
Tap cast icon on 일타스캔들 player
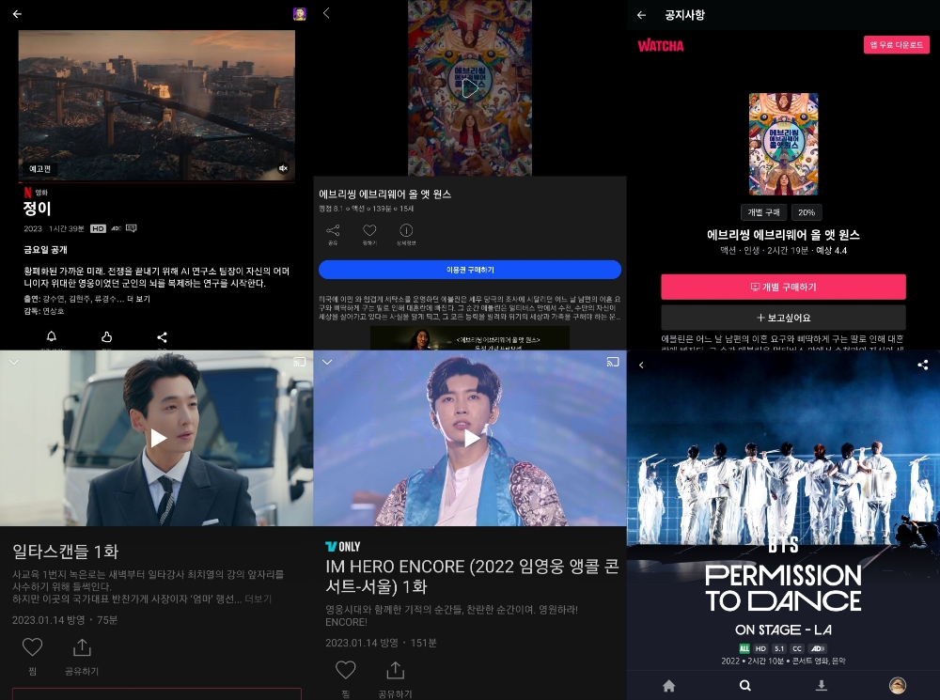299,362
